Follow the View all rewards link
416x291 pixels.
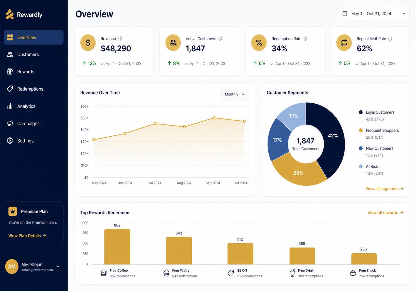385,212
